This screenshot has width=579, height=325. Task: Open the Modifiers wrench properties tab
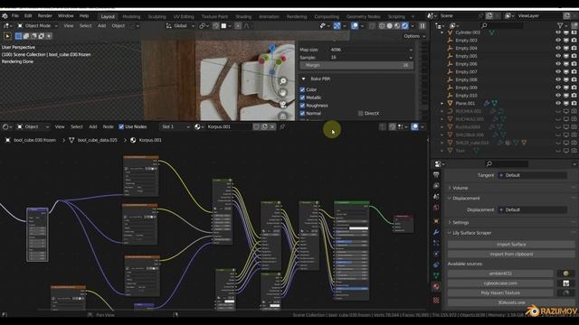[436, 232]
